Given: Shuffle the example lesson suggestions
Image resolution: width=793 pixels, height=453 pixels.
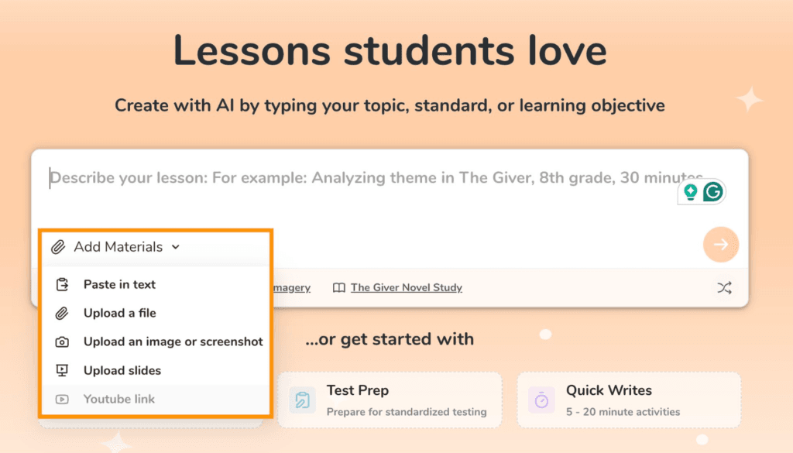Looking at the screenshot, I should pos(724,287).
